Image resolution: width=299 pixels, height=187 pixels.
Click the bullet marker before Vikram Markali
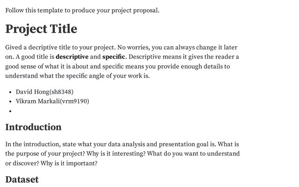click(10, 101)
